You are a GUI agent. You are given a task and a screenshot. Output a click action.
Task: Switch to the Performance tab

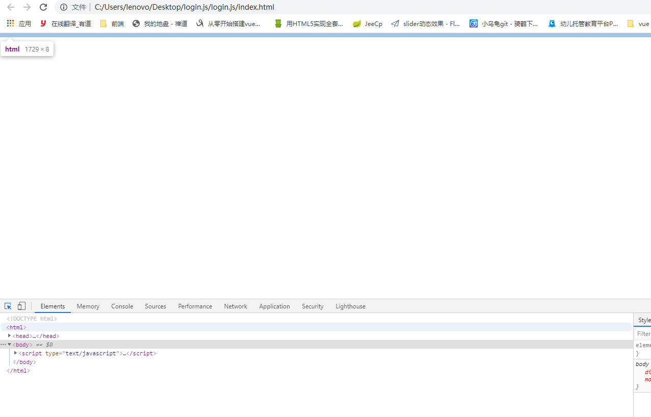click(x=195, y=306)
